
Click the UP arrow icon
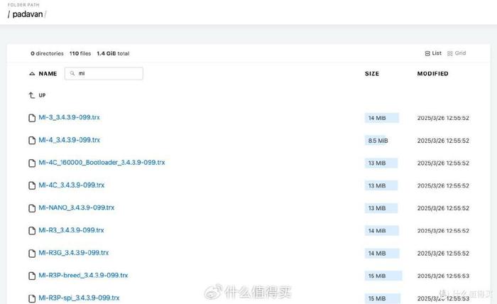coord(32,95)
